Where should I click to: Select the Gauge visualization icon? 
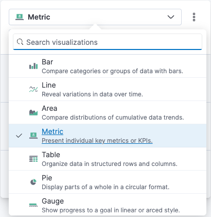[x=33, y=205]
